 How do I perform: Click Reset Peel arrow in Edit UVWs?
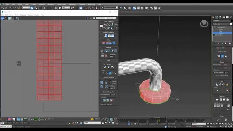point(112,67)
